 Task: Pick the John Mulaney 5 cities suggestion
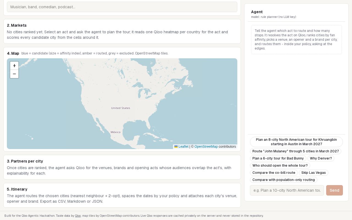296,151
